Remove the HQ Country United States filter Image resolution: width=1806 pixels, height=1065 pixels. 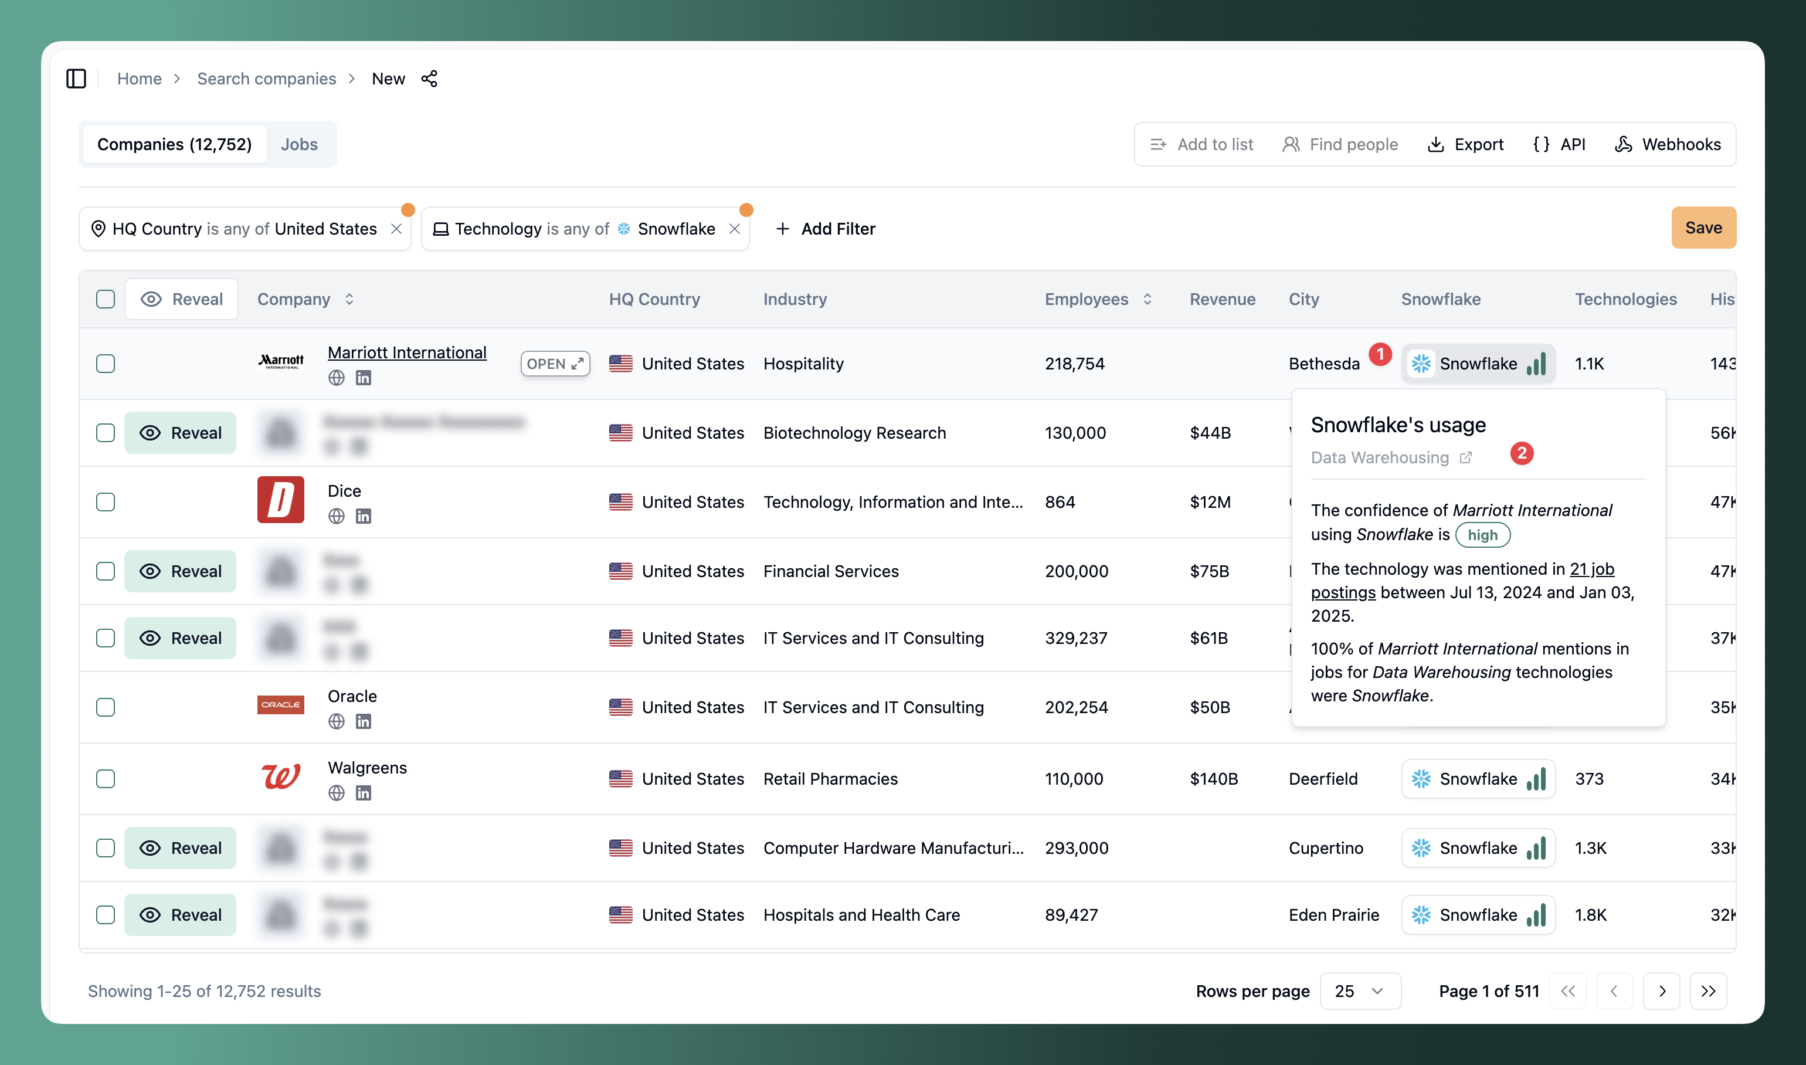pos(396,229)
